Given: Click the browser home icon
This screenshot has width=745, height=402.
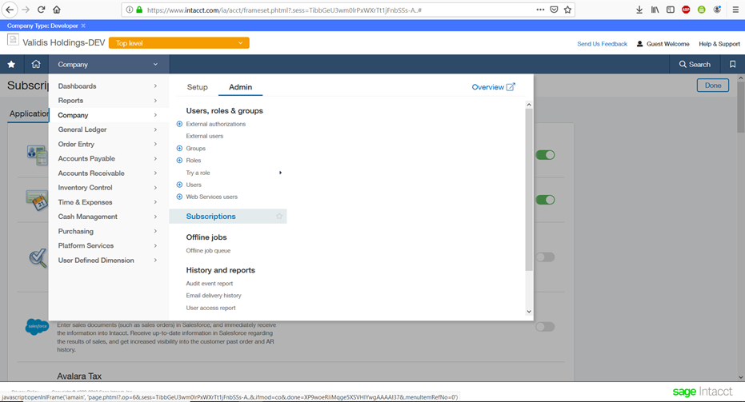Looking at the screenshot, I should [57, 10].
